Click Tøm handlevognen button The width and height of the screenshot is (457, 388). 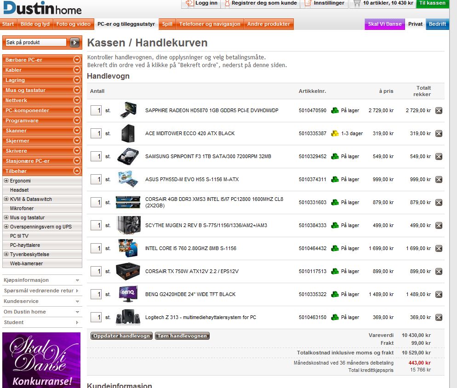tap(182, 336)
